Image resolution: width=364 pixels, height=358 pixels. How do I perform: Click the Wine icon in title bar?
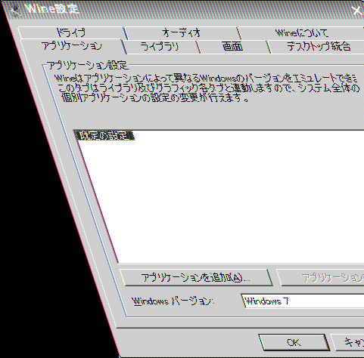tap(16, 11)
